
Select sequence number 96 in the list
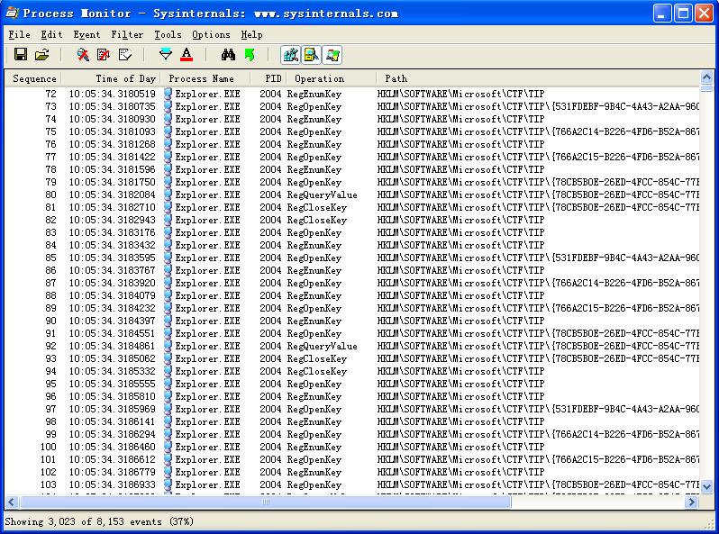(x=50, y=396)
